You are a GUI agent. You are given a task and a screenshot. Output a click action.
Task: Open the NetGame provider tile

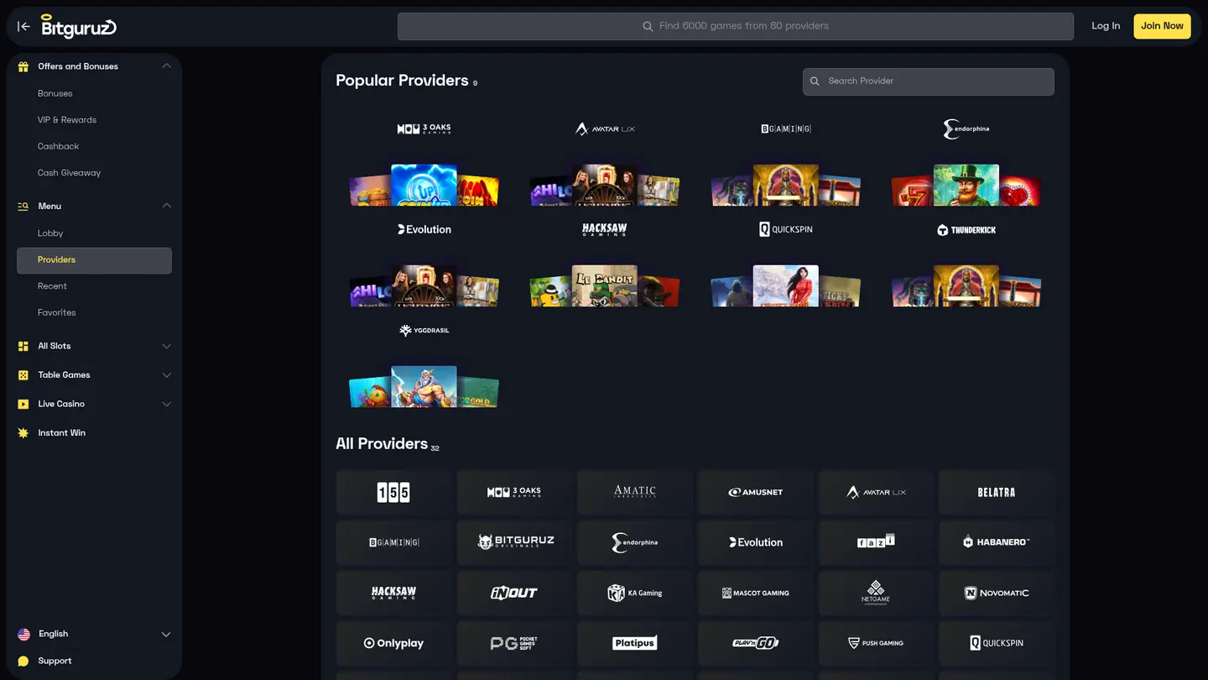coord(876,593)
